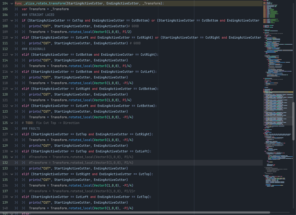296x215 pixels.
Task: Fold the elif block on line 127
Action: [12, 134]
